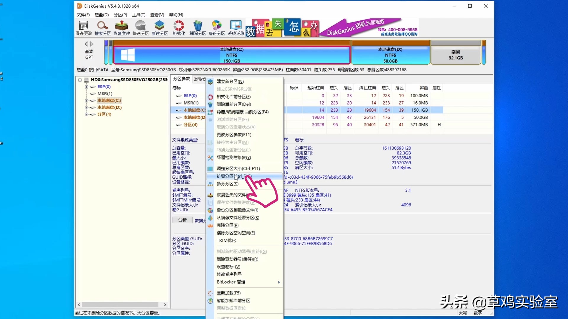Switch to the 浏览文件 tab
Viewport: 568px width, 319px height.
click(199, 79)
